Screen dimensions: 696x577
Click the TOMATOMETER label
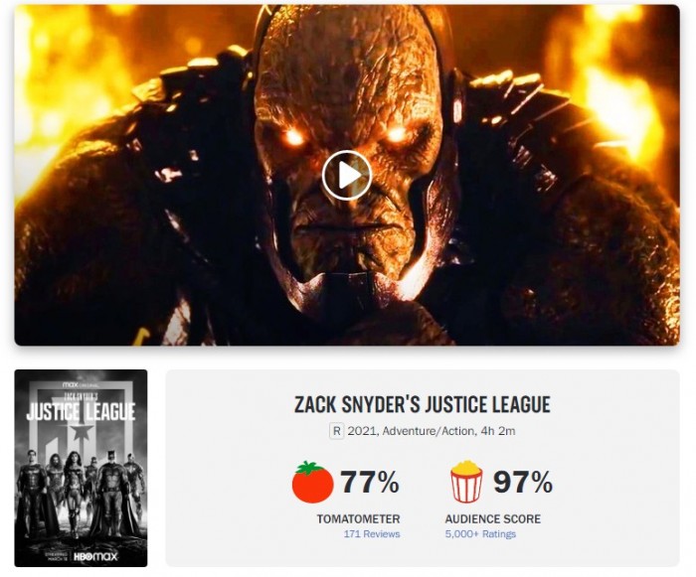[x=358, y=518]
